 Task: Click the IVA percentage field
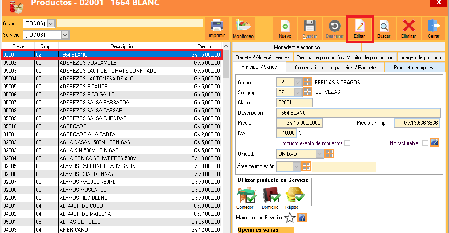pos(286,133)
